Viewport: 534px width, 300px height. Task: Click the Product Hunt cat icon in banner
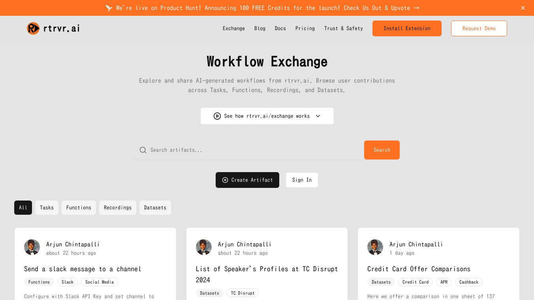pyautogui.click(x=109, y=8)
